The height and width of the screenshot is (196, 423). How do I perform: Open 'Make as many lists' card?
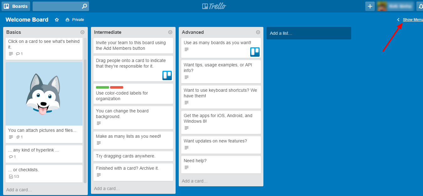tap(133, 140)
